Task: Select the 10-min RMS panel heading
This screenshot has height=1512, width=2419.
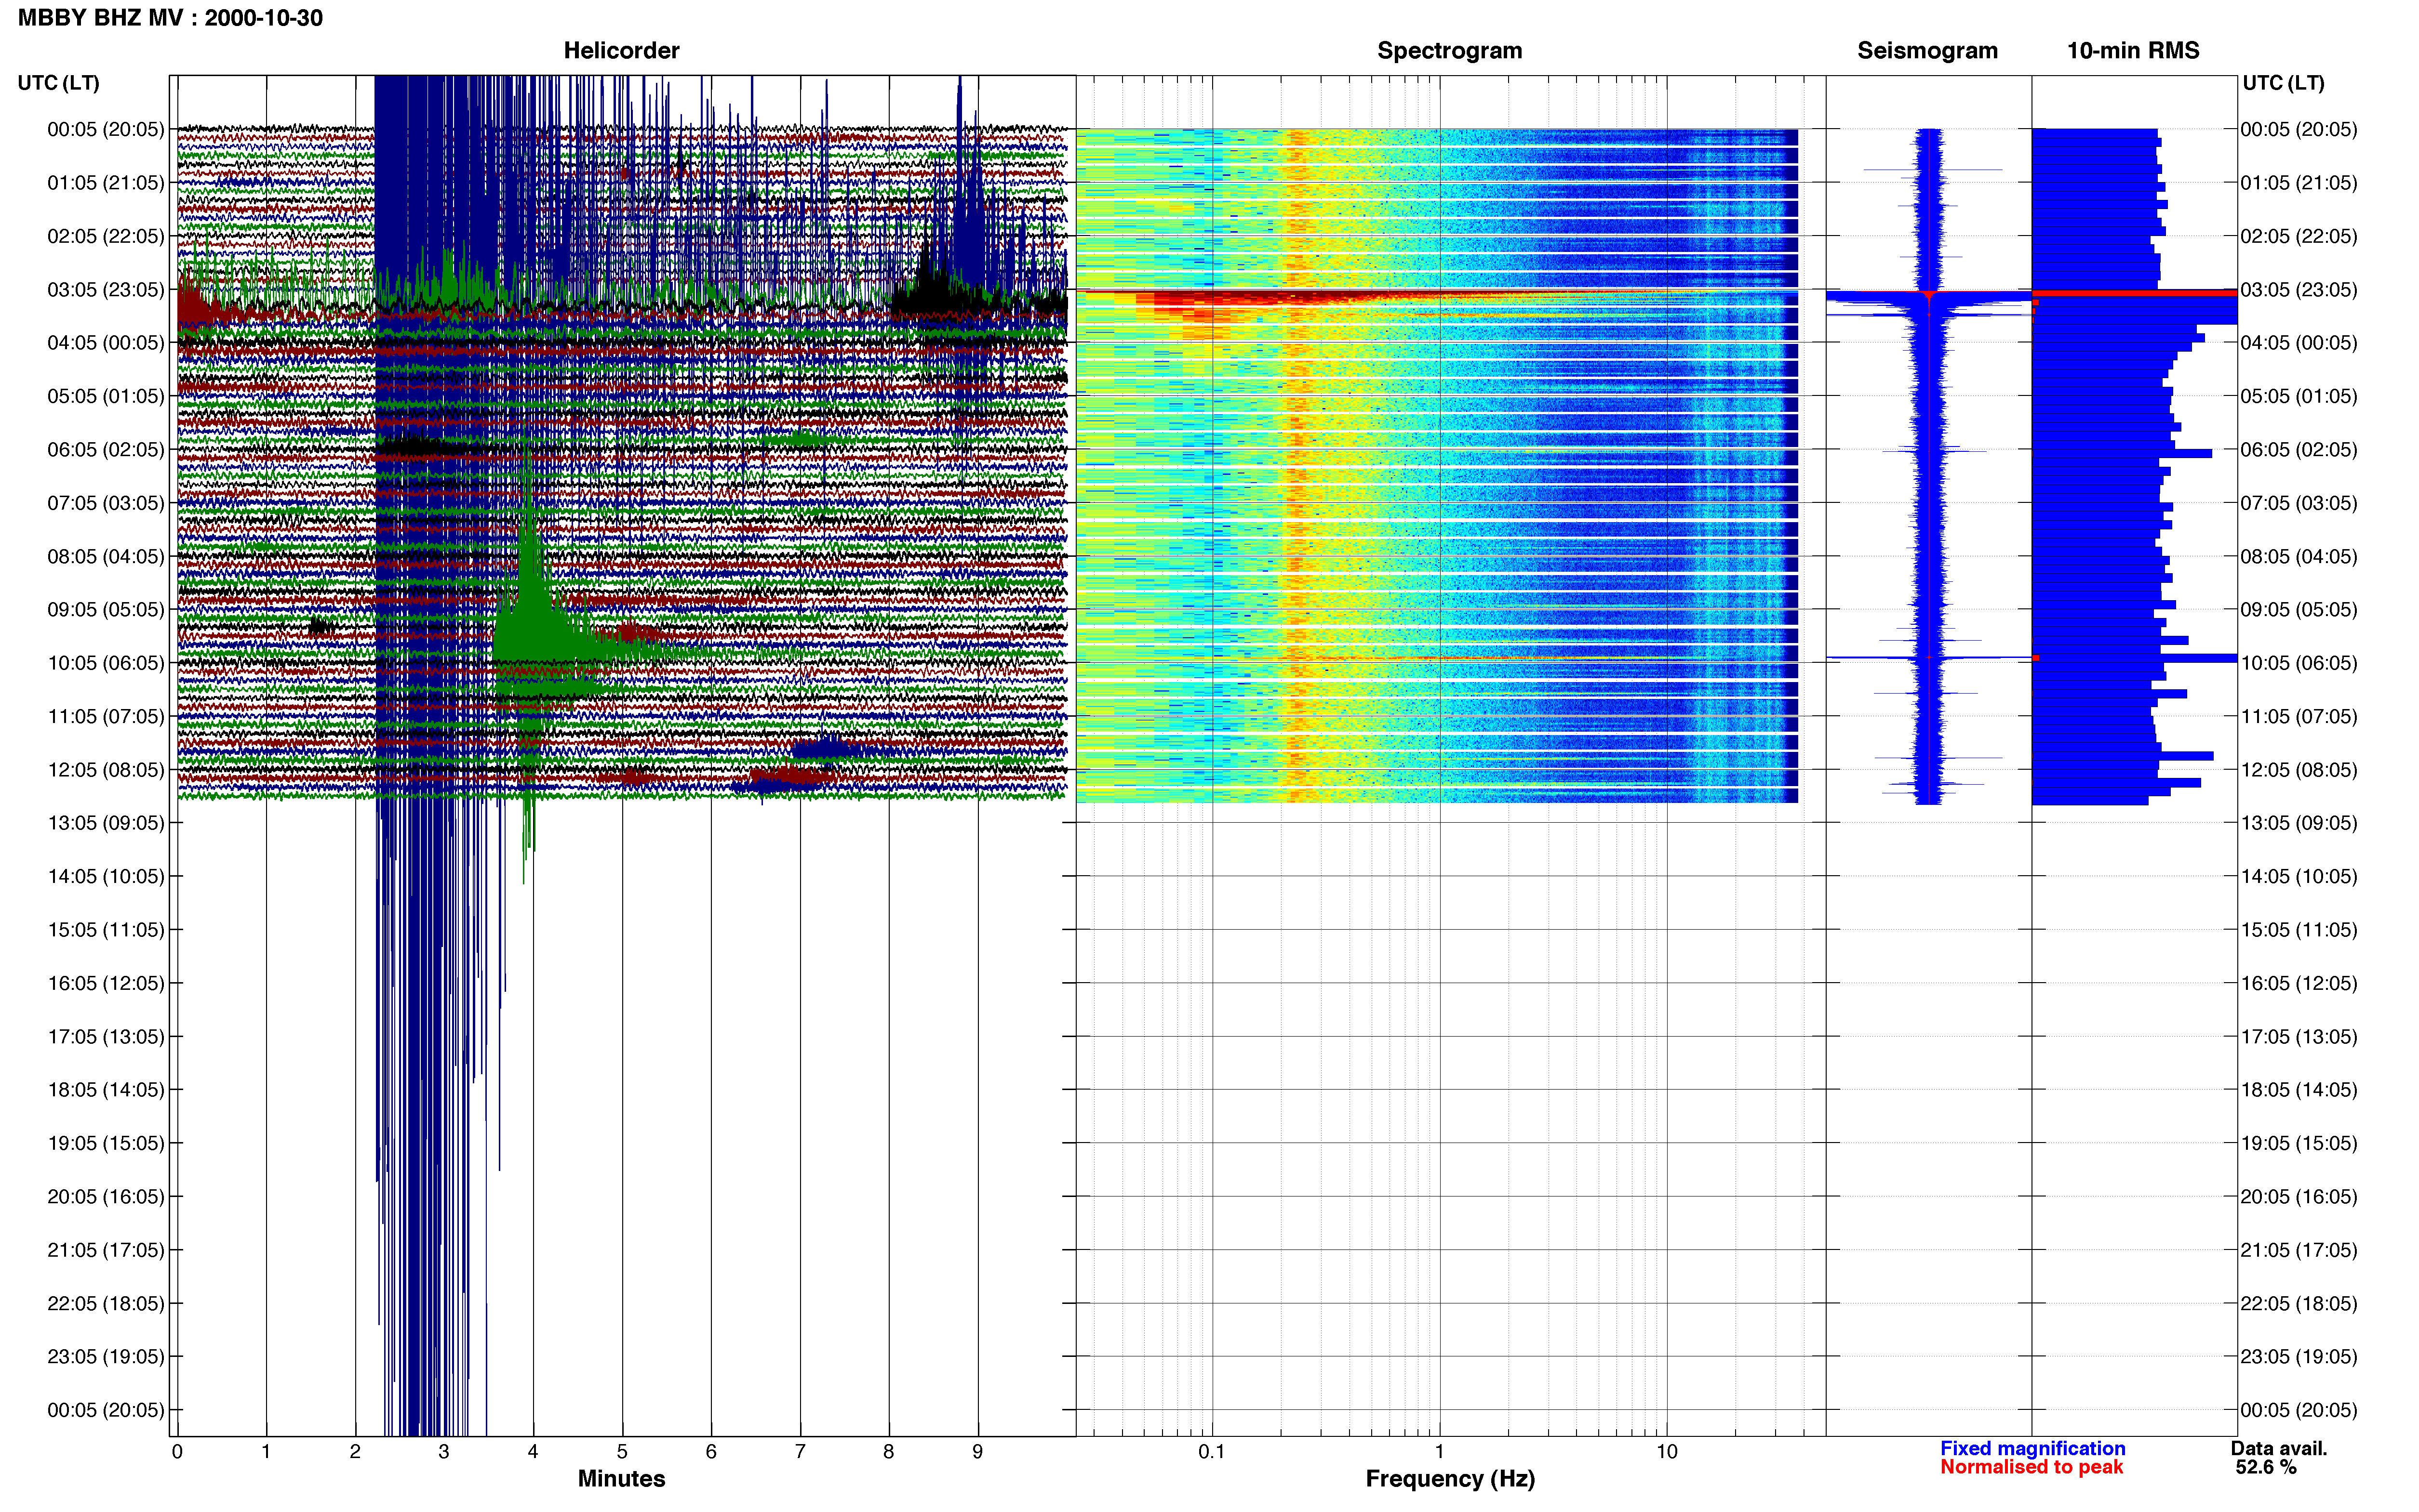Action: click(2133, 51)
